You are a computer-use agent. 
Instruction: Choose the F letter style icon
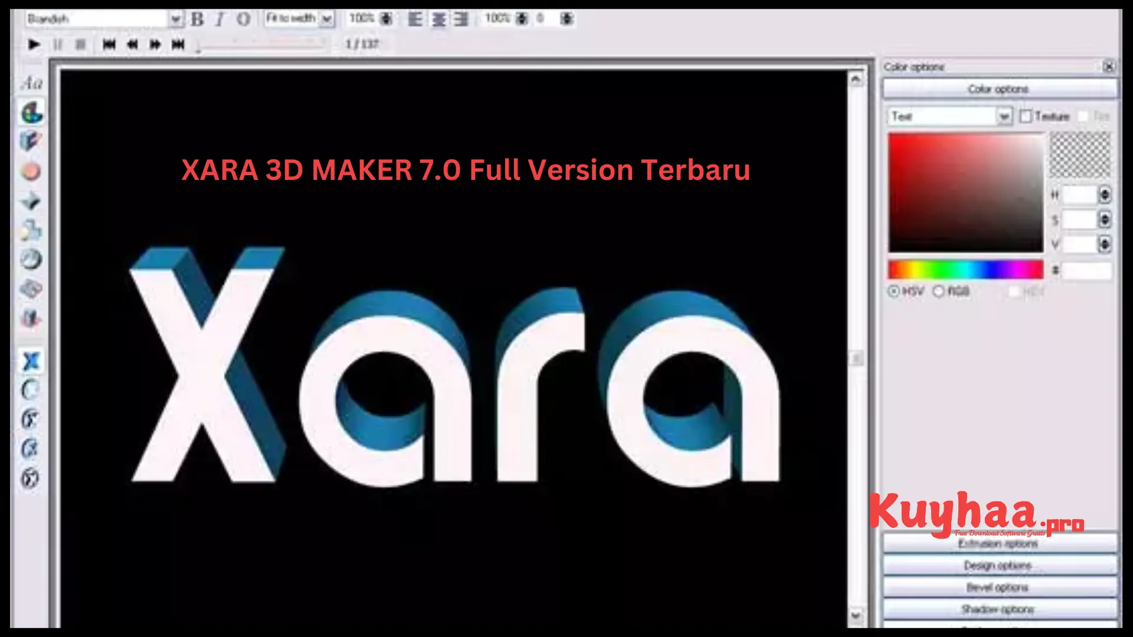[x=31, y=419]
